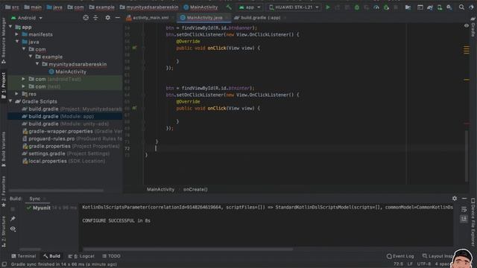Click the override gutter icon on line 57
Image resolution: width=477 pixels, height=268 pixels.
(134, 48)
